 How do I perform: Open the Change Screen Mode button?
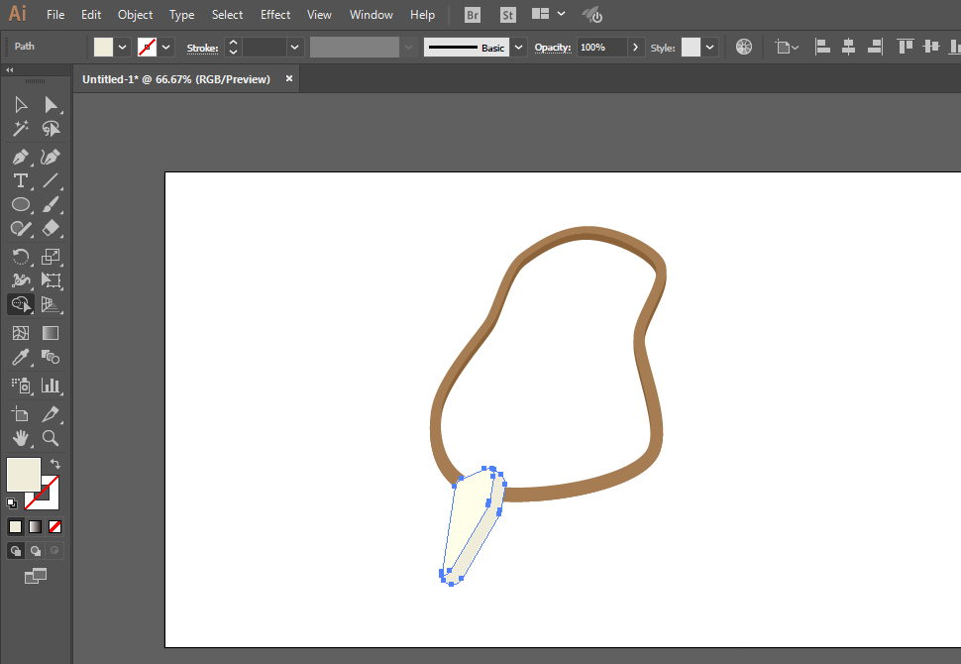click(x=35, y=576)
